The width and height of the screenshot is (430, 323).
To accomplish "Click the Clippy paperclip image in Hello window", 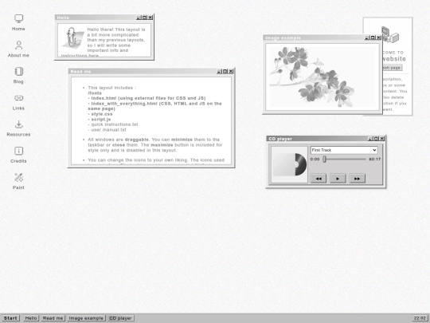I will pos(72,38).
